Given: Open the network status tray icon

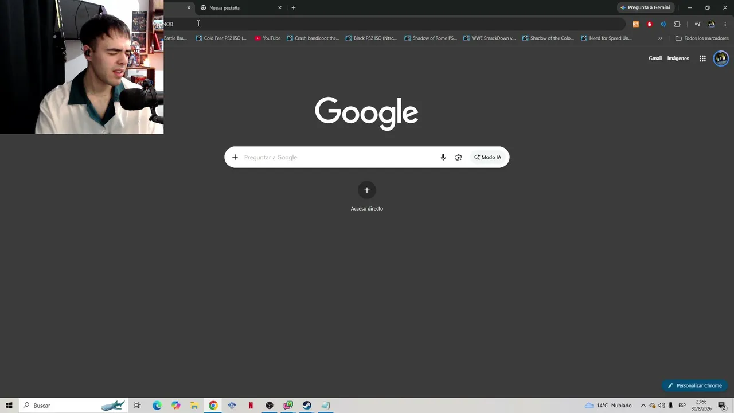Looking at the screenshot, I should [x=653, y=406].
